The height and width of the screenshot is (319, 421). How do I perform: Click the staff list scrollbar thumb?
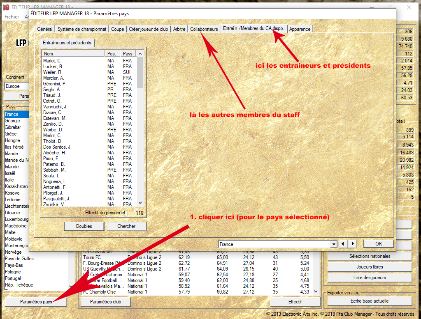(x=140, y=72)
